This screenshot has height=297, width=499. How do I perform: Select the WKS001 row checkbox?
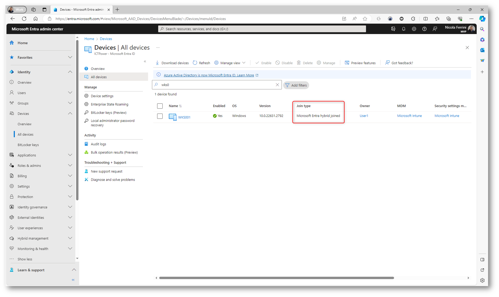(160, 116)
